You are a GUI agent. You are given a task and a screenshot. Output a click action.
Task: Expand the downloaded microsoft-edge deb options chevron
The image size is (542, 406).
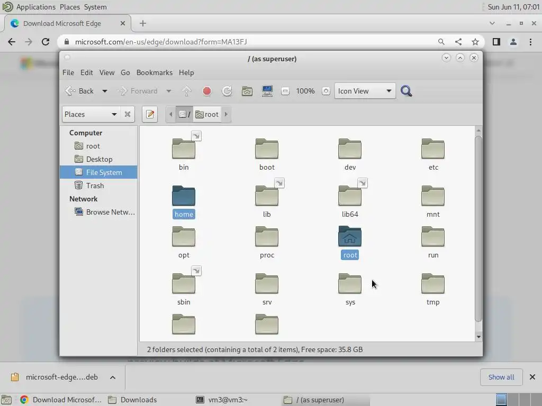pos(113,377)
